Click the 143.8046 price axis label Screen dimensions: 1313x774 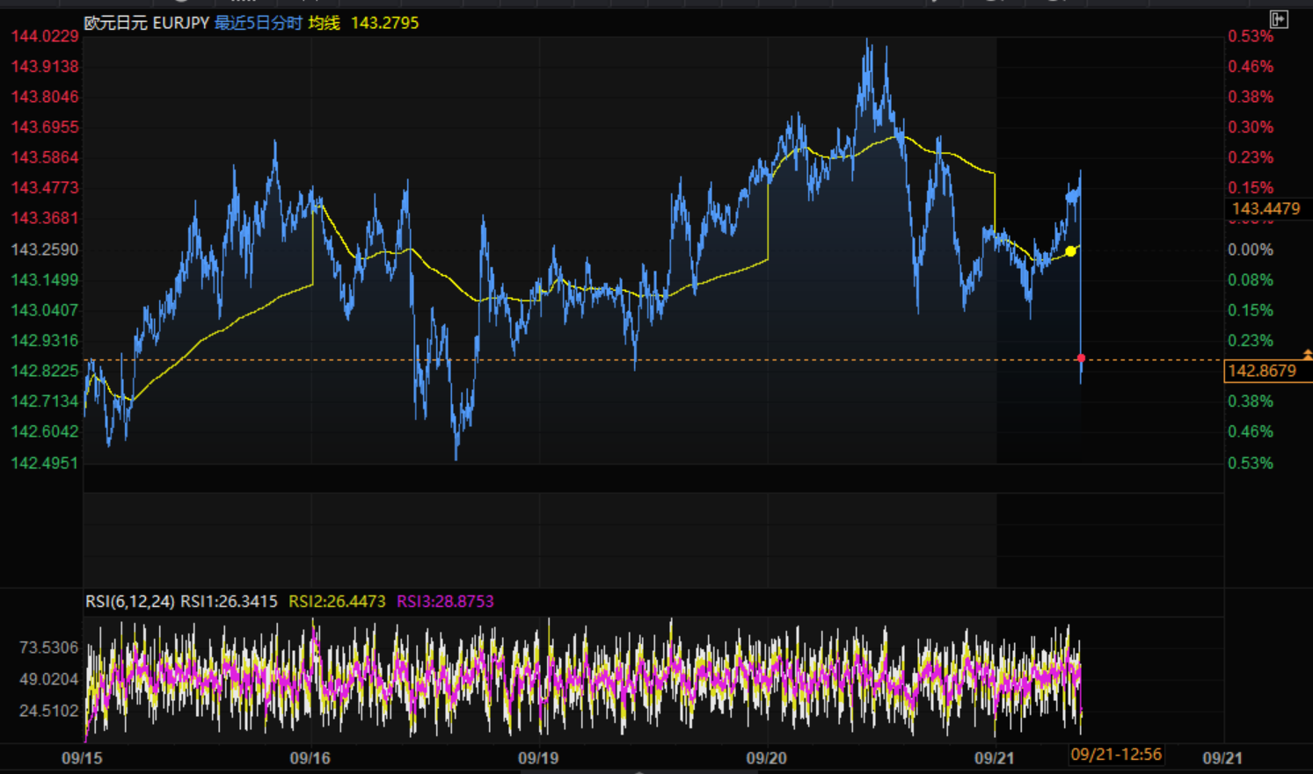[45, 97]
